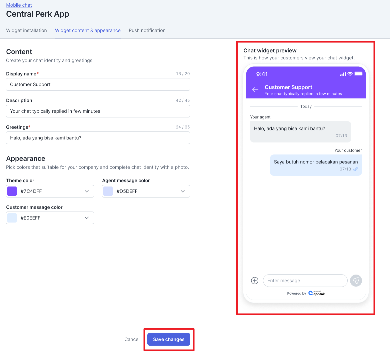Click the Cancel button
This screenshot has height=360, width=390.
pyautogui.click(x=132, y=339)
